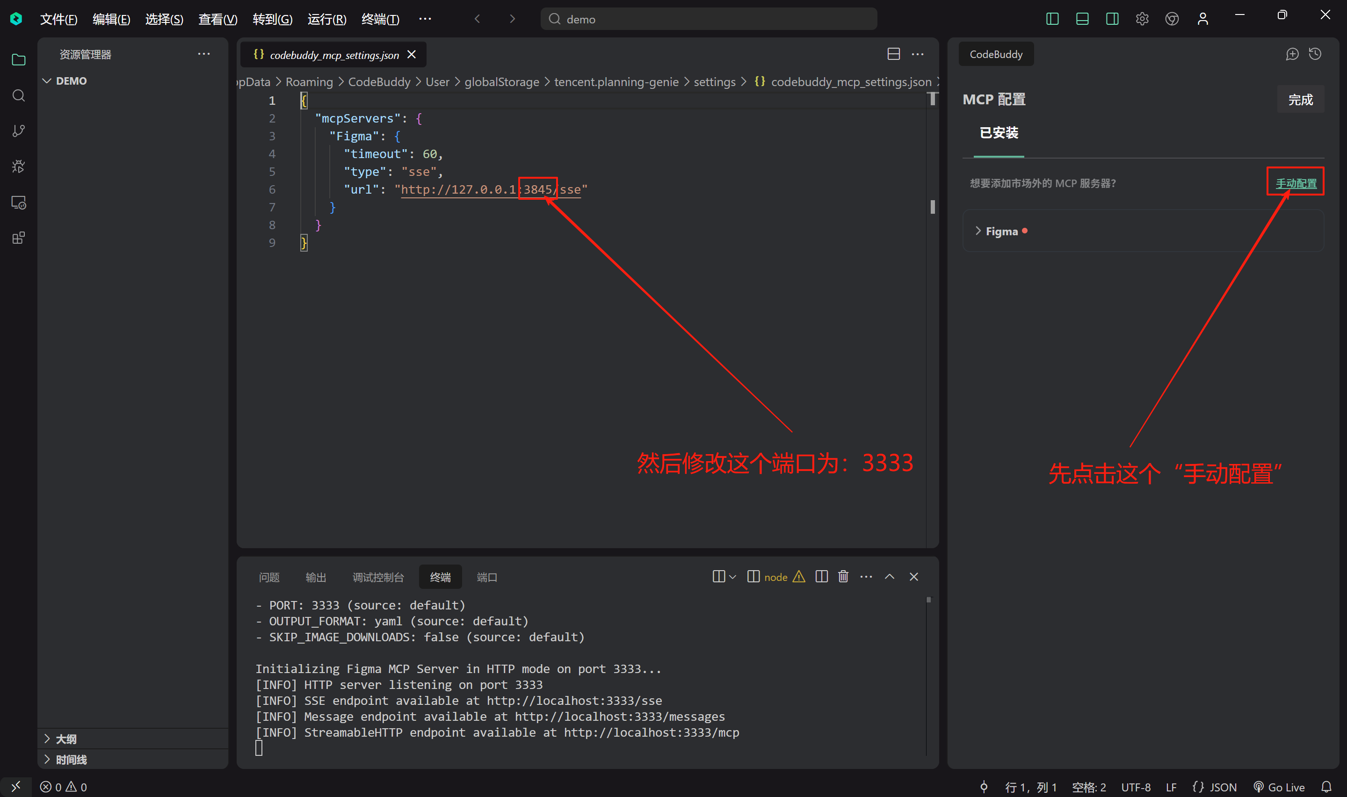Viewport: 1347px width, 797px height.
Task: Open the Explorer view in the activity bar
Action: click(19, 59)
